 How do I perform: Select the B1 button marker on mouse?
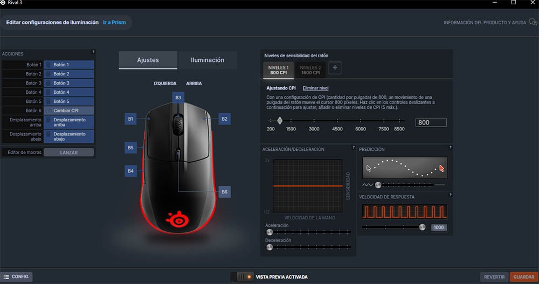click(x=130, y=119)
